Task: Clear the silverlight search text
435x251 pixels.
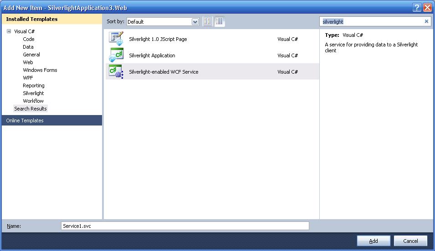Action: point(426,21)
